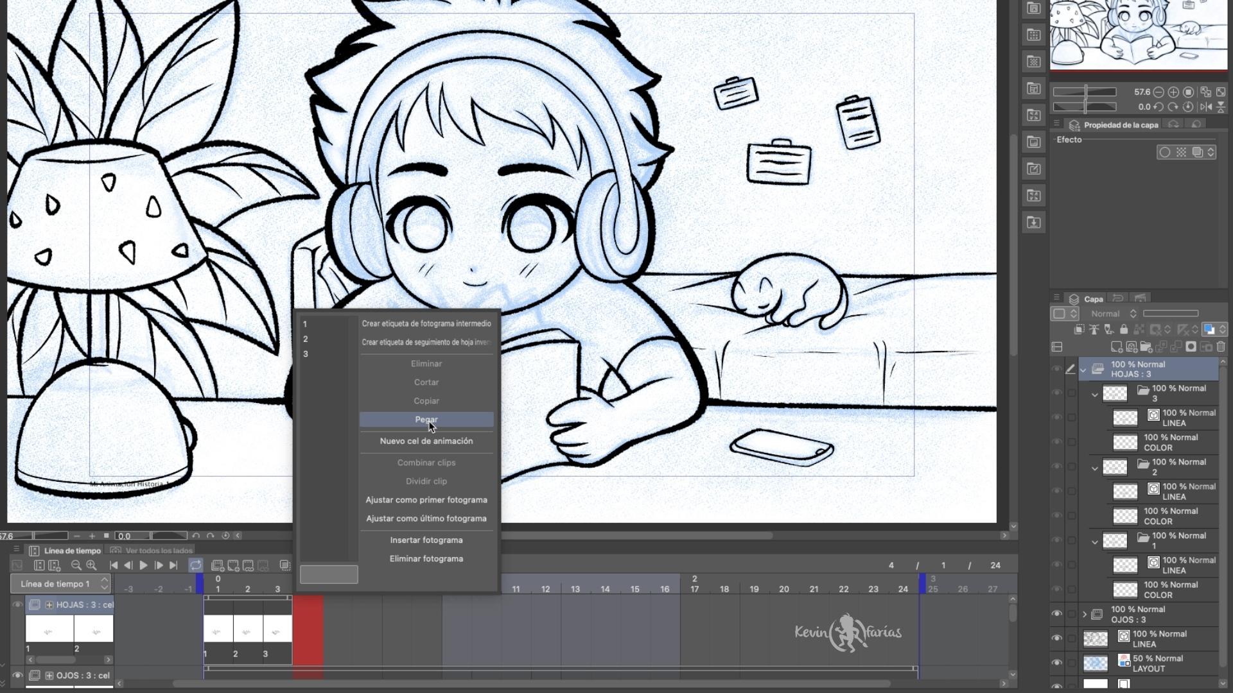Choose Insertar fotograma from the menu
The width and height of the screenshot is (1233, 693).
pos(426,540)
